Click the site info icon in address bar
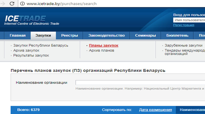 [x=22, y=4]
